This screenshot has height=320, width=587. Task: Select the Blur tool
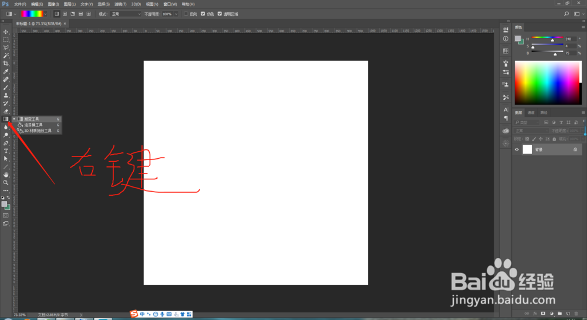pos(6,127)
